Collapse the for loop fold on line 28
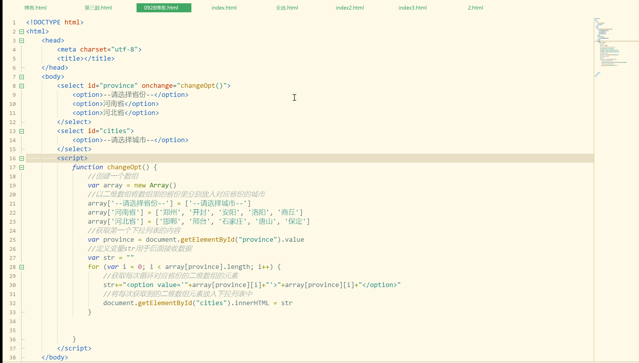 [x=22, y=267]
